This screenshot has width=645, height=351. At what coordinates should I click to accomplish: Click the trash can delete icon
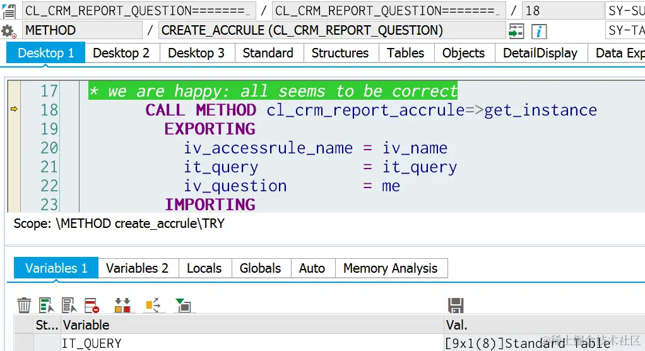[x=24, y=306]
